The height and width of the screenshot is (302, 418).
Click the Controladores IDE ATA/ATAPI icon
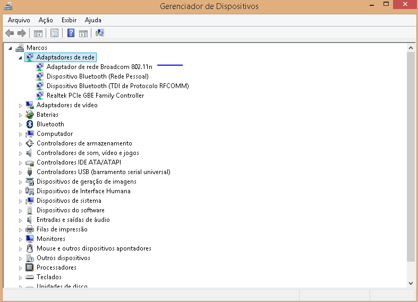click(x=30, y=163)
